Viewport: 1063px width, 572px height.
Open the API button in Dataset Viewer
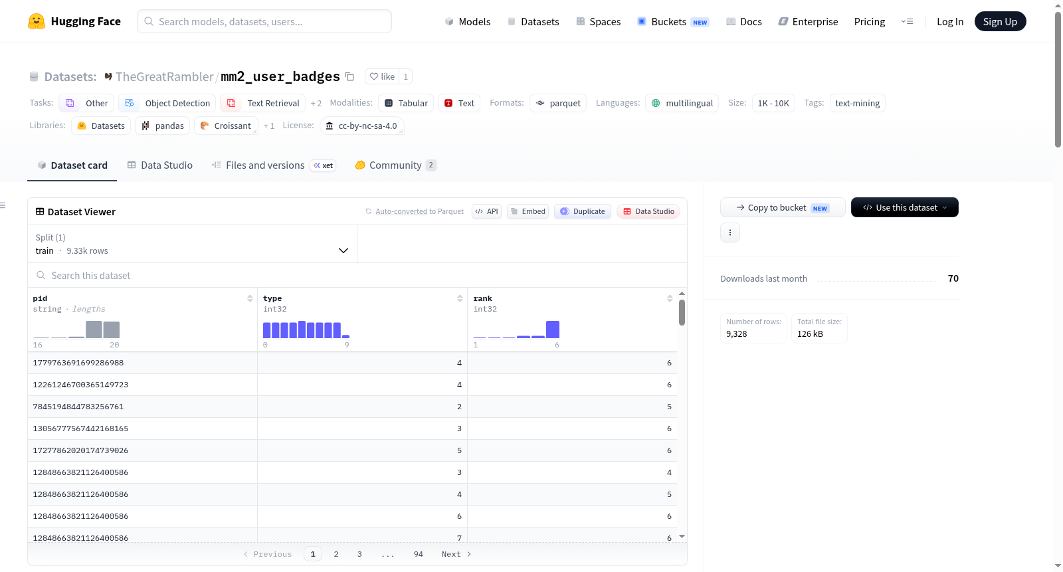(x=486, y=211)
